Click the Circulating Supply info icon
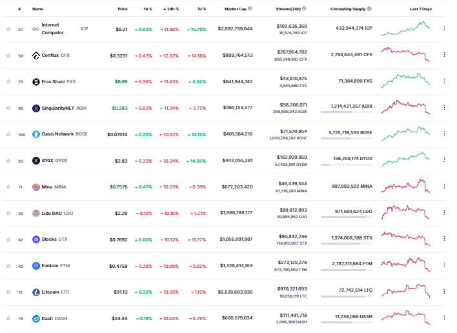 [x=370, y=9]
